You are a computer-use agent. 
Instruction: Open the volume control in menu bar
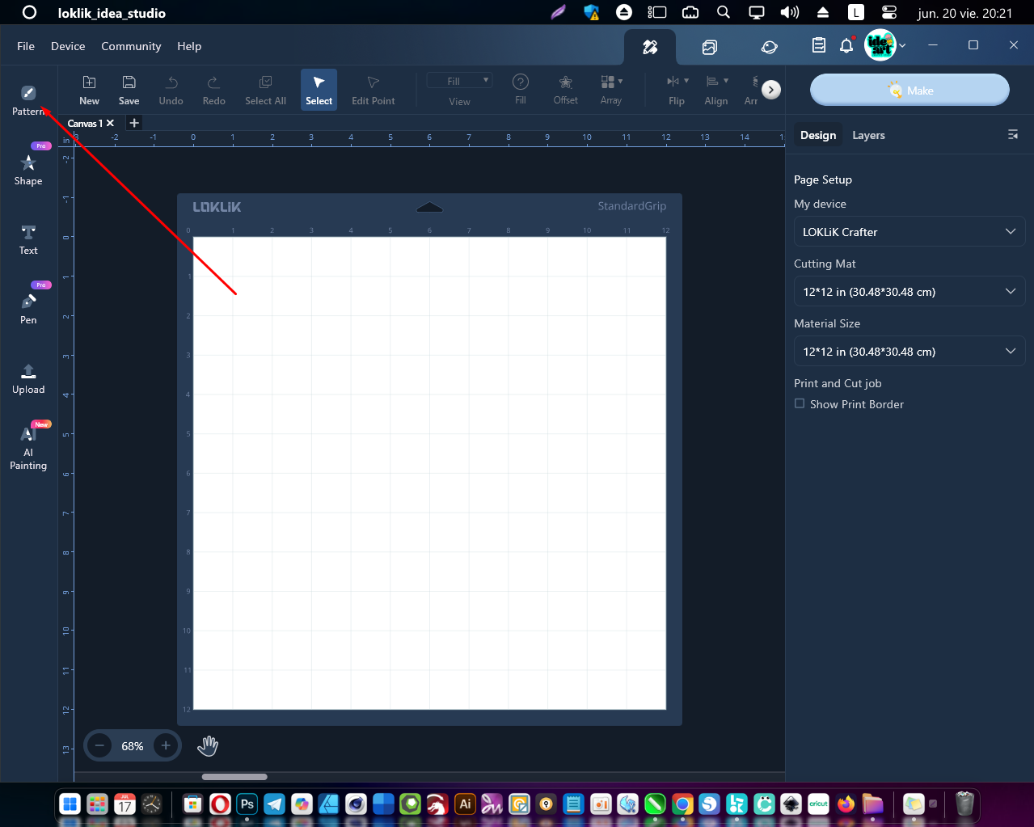[789, 12]
